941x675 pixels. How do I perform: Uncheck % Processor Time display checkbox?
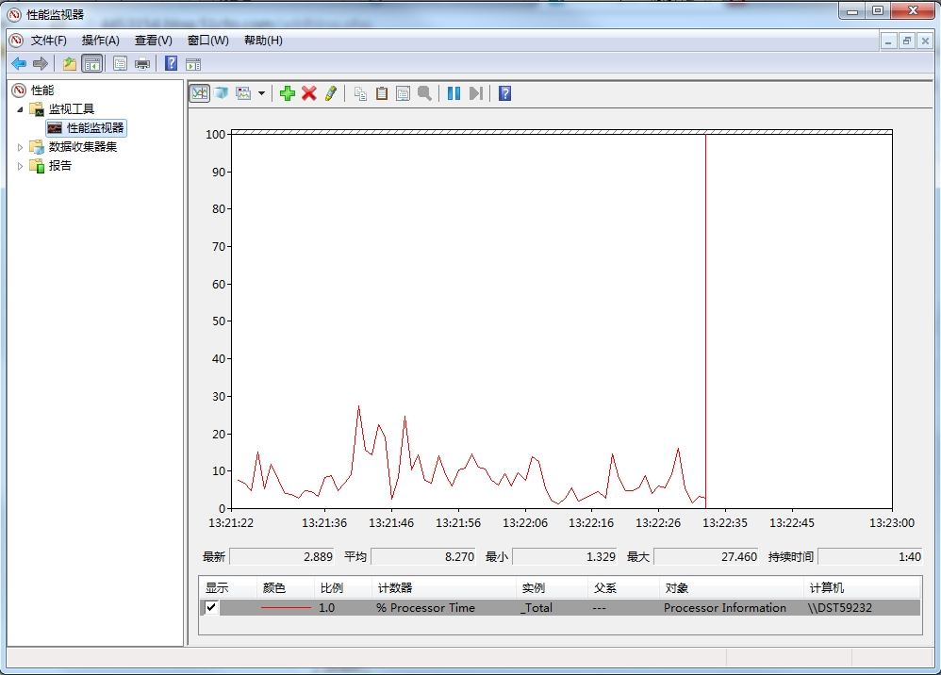[x=211, y=607]
